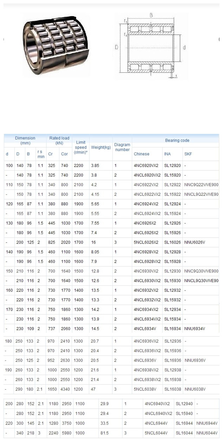Select the INA column subheader
The width and height of the screenshot is (223, 442).
click(x=168, y=154)
